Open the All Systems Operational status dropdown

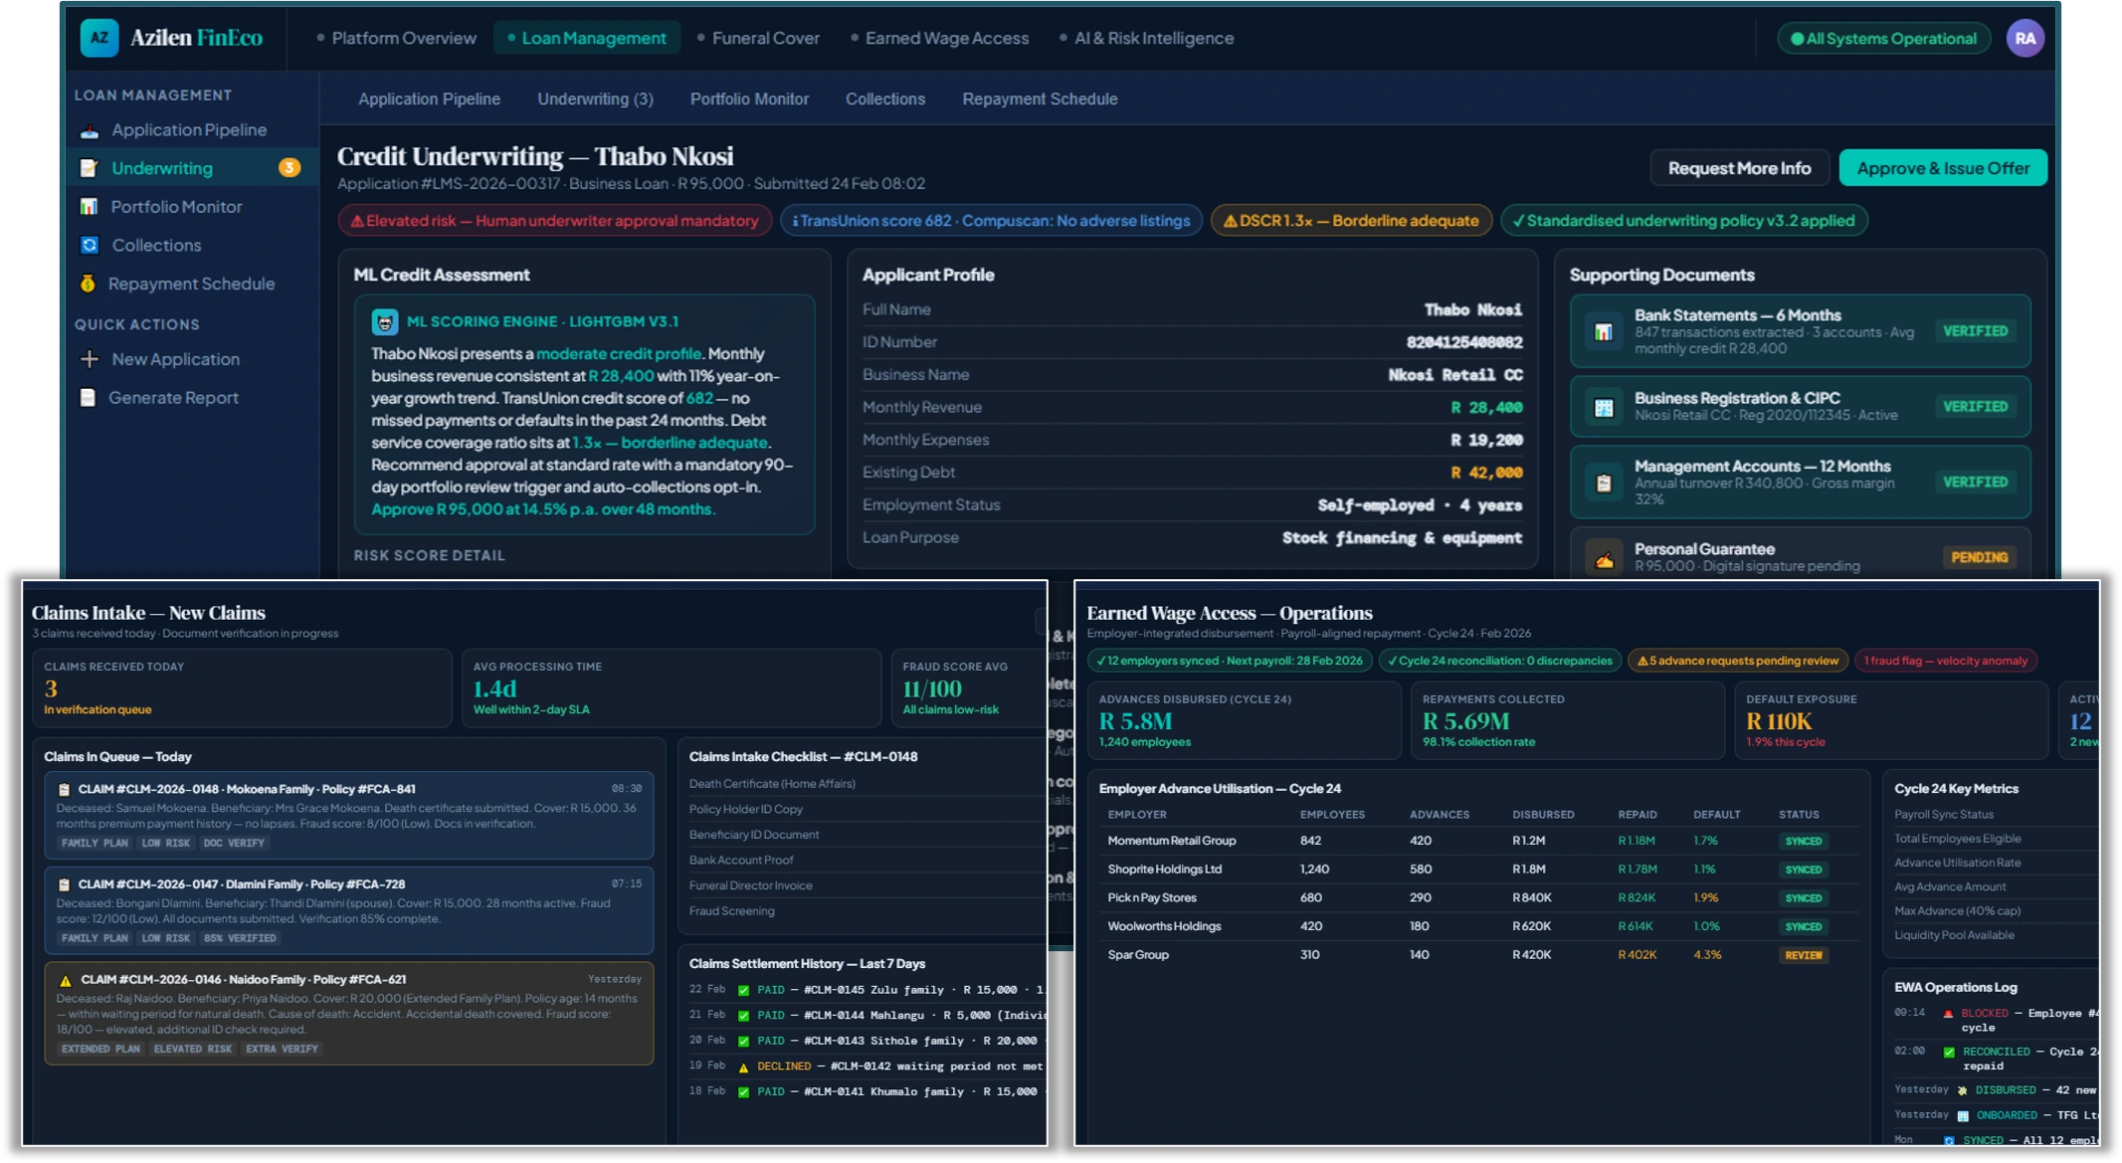(x=1882, y=38)
